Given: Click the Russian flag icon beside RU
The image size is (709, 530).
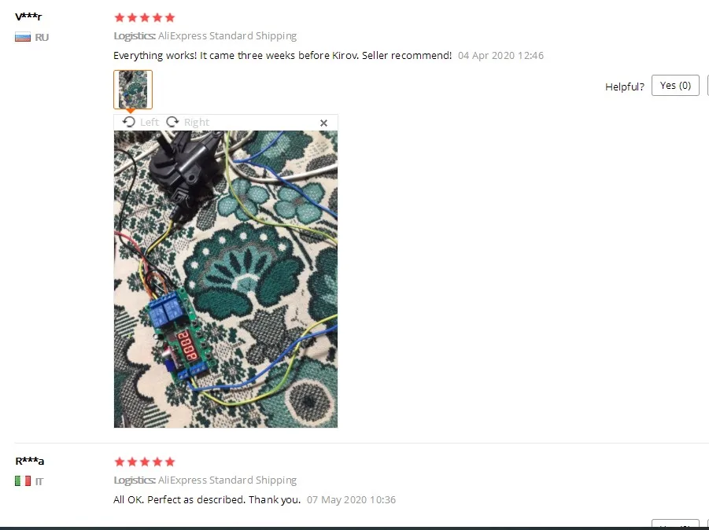Looking at the screenshot, I should pos(23,37).
